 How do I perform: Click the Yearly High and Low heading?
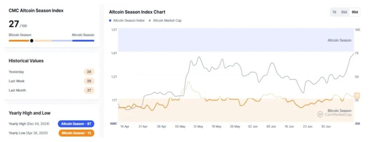pos(30,113)
